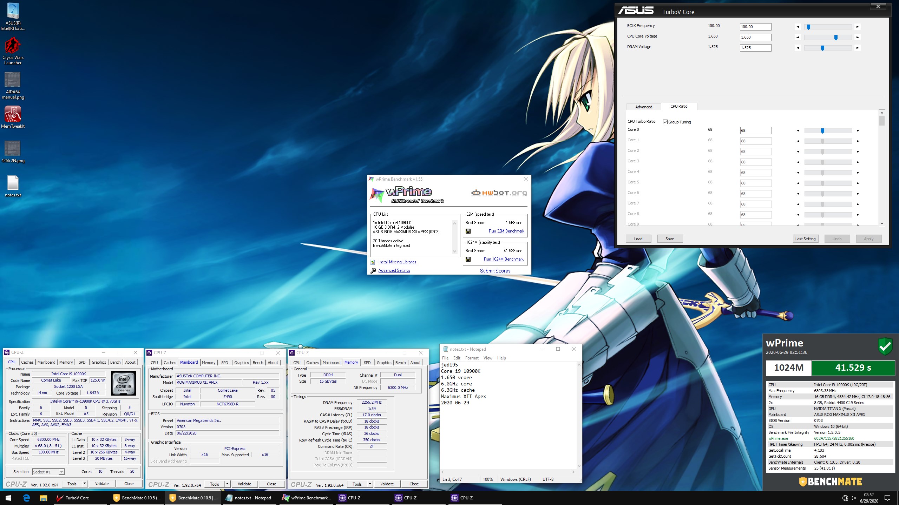Open Bench tab in Memory CPU-Z window
The height and width of the screenshot is (505, 899).
coord(400,363)
